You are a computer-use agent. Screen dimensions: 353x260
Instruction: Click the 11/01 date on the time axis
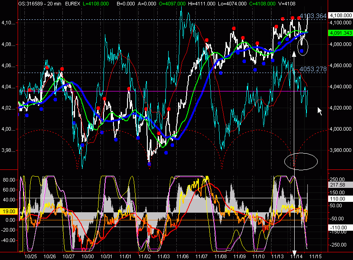point(125,256)
